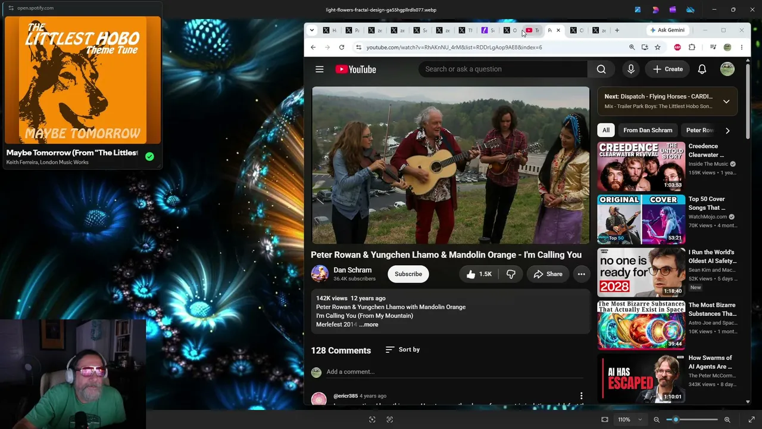Open more actions menu under the video
762x429 pixels.
coord(581,274)
